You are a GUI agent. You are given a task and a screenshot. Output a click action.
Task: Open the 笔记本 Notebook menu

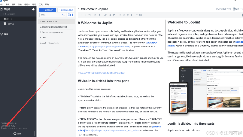point(27,5)
